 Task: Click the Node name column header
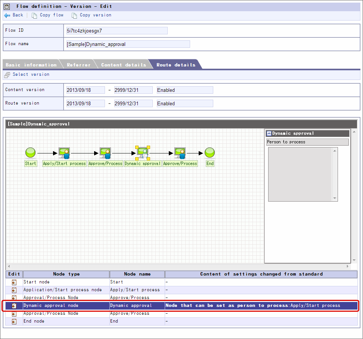coord(137,274)
